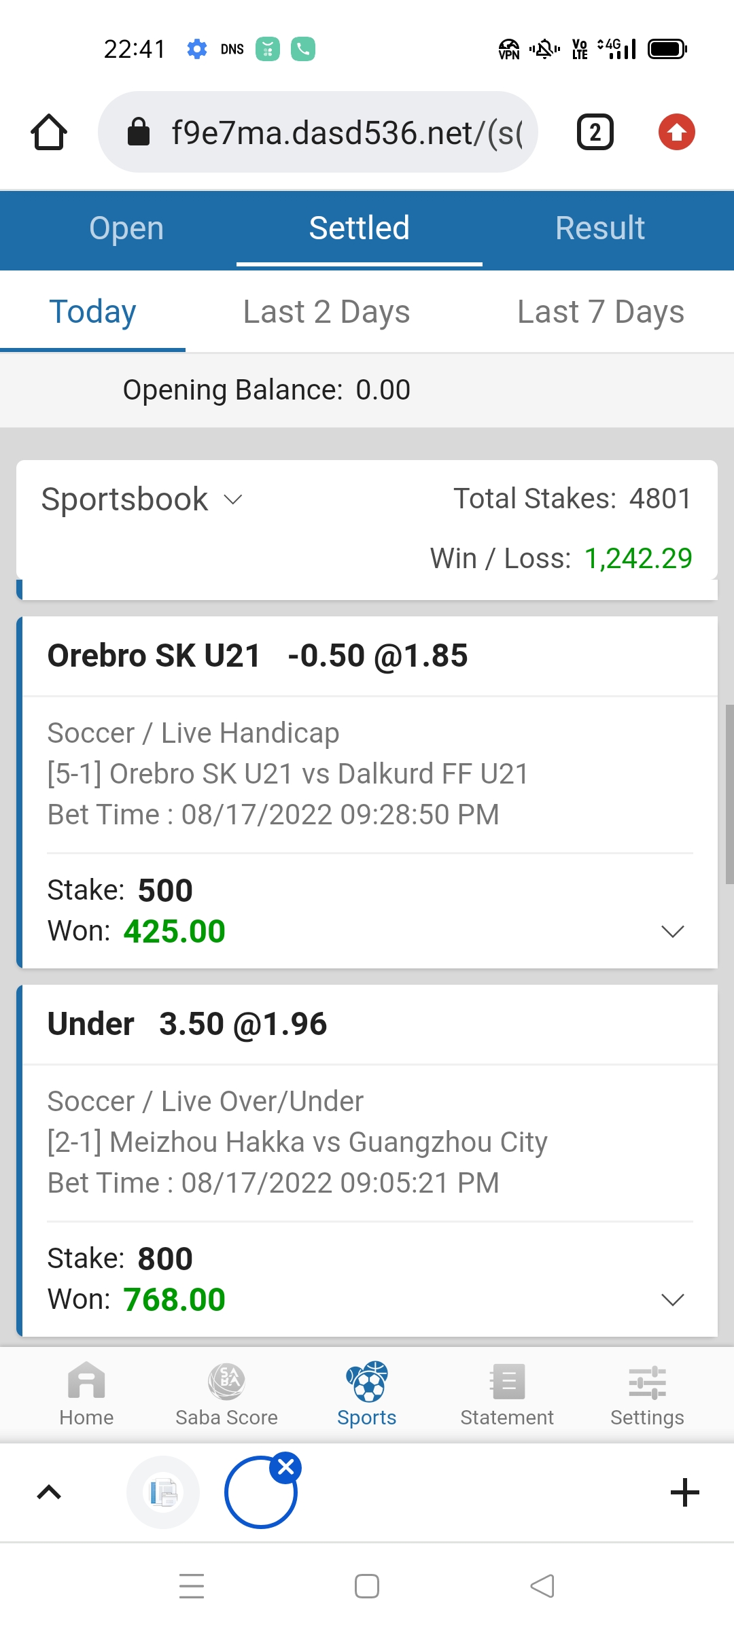This screenshot has height=1631, width=734.
Task: Switch to the Result tab
Action: click(x=600, y=228)
